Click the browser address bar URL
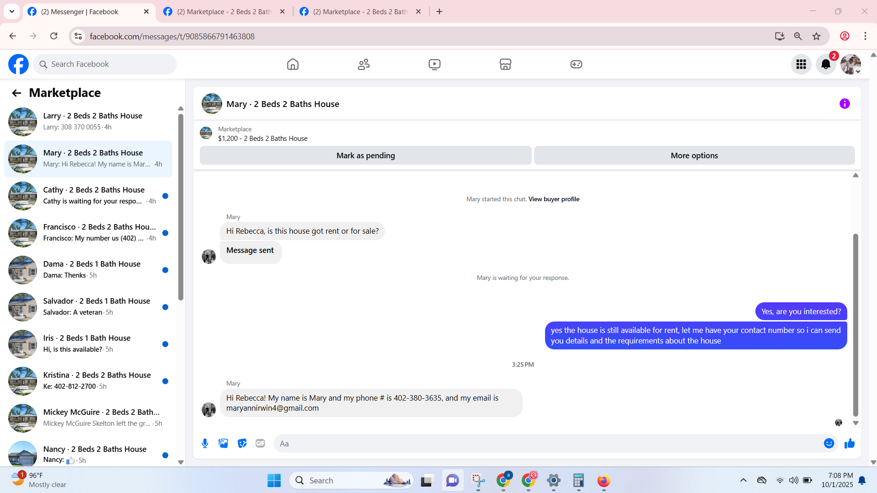This screenshot has width=877, height=493. click(172, 37)
